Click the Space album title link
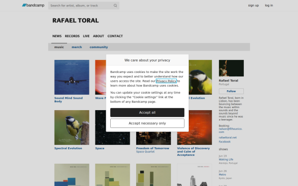The image size is (298, 186). click(x=100, y=148)
